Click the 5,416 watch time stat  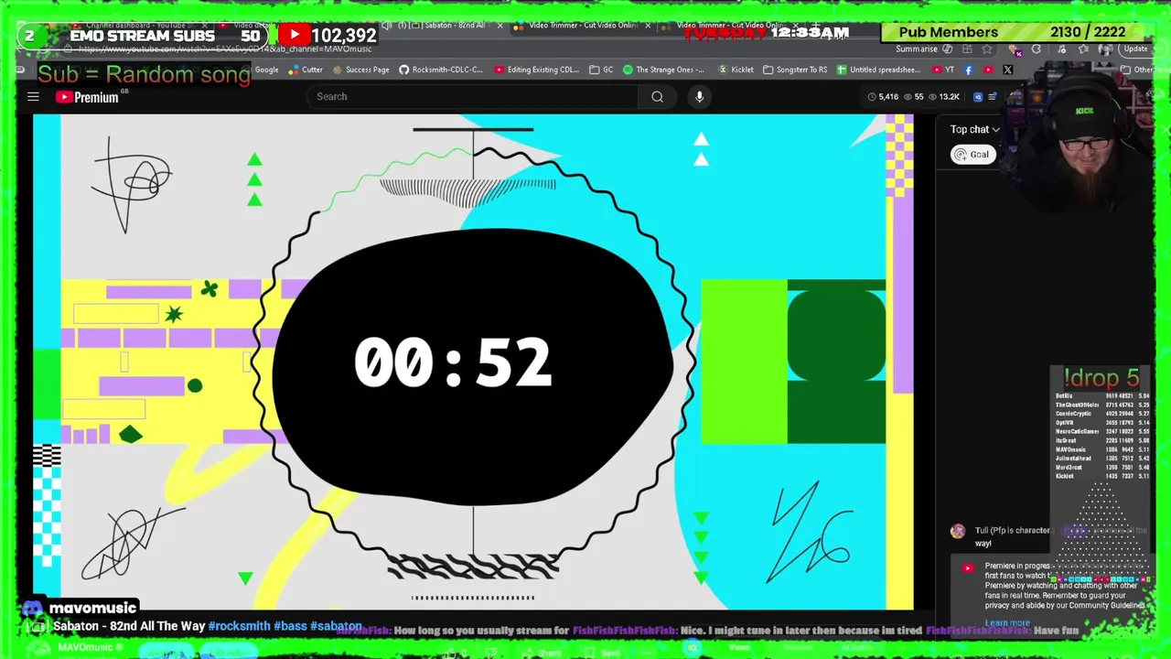[x=883, y=96]
